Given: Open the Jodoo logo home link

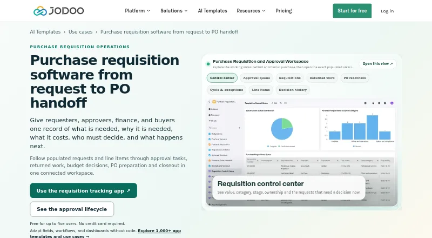Looking at the screenshot, I should (x=59, y=11).
